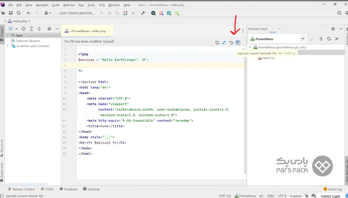The height and width of the screenshot is (198, 348).
Task: Change CRLF line separator in status bar
Action: pyautogui.click(x=271, y=196)
